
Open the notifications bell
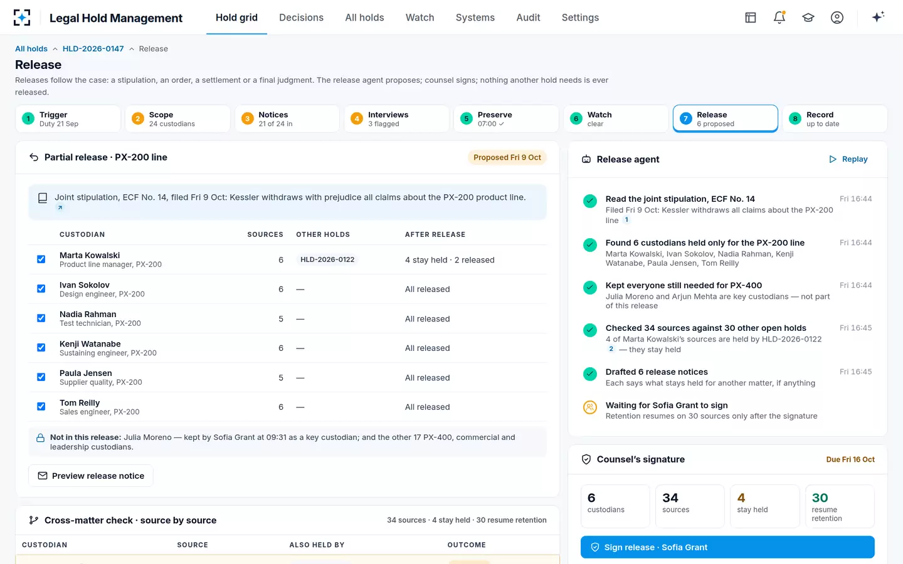tap(779, 18)
